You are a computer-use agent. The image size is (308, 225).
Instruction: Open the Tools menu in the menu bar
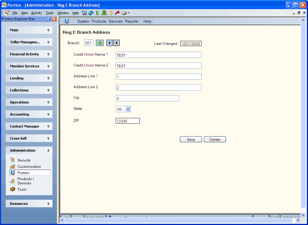[x=50, y=13]
